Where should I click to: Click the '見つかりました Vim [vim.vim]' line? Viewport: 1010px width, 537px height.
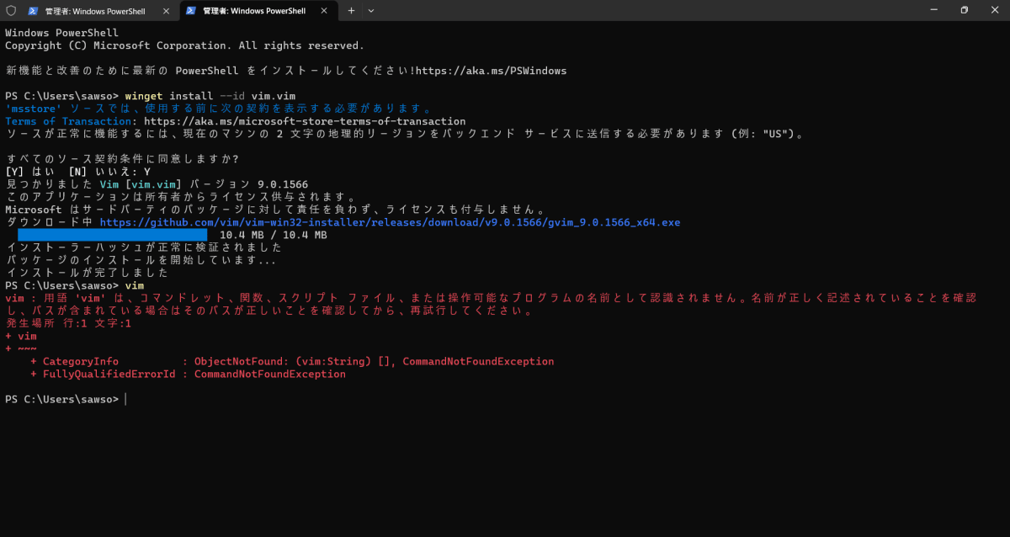tap(157, 184)
